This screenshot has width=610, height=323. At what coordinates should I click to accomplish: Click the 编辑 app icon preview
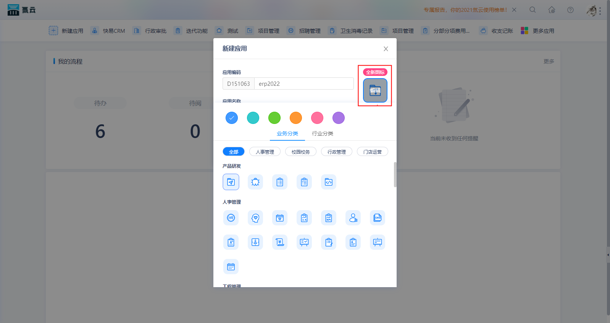[x=375, y=90]
